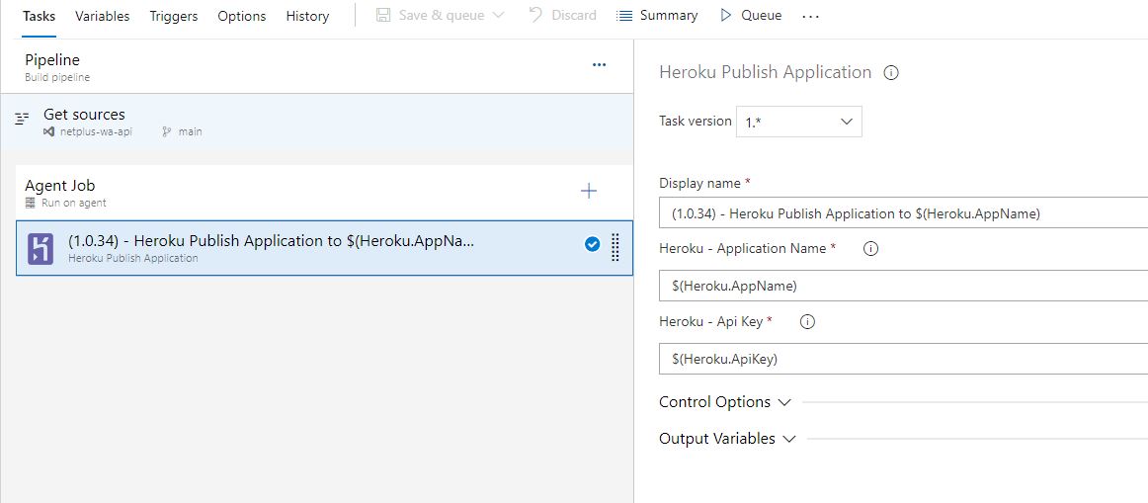Click the Get sources lines icon
This screenshot has height=503, width=1148.
pyautogui.click(x=24, y=117)
